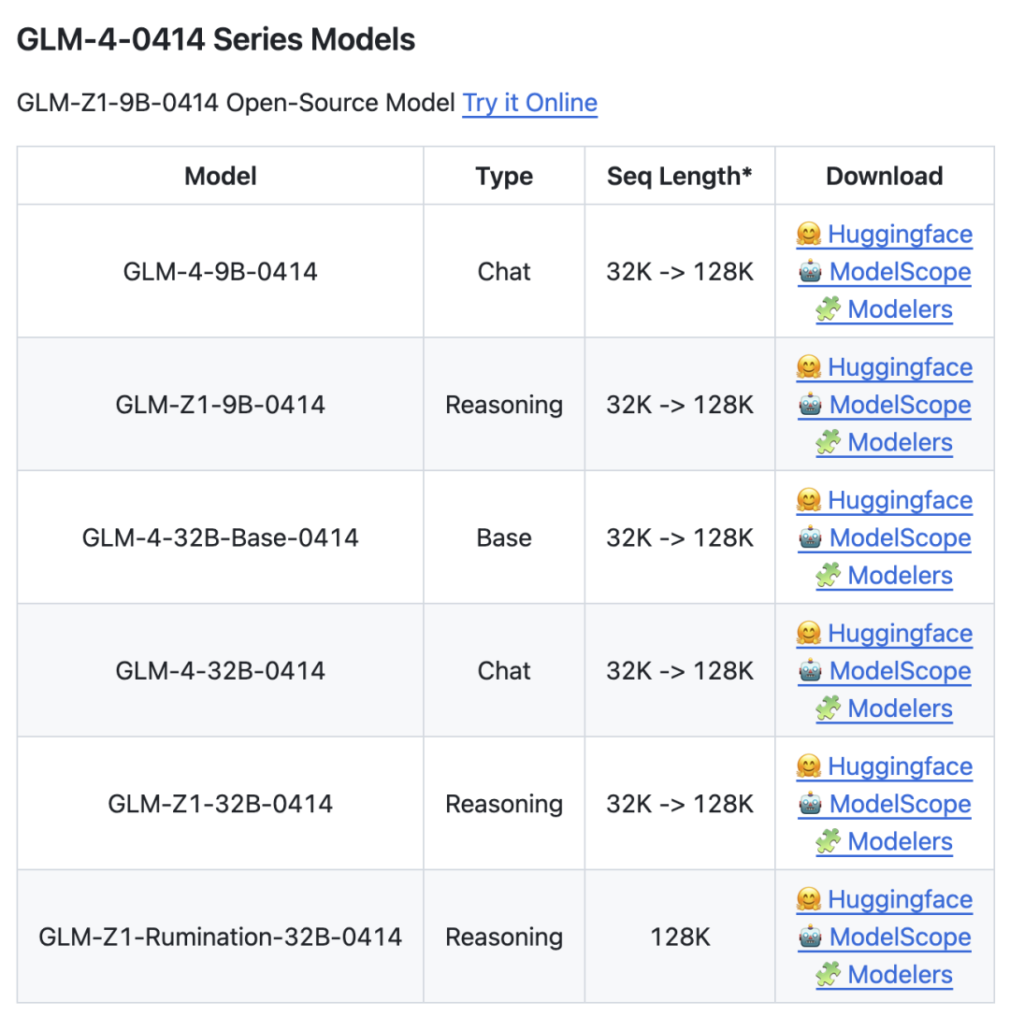The height and width of the screenshot is (1016, 1010).
Task: Open ModelScope link for GLM-4-32B-Base-0414
Action: click(x=900, y=538)
